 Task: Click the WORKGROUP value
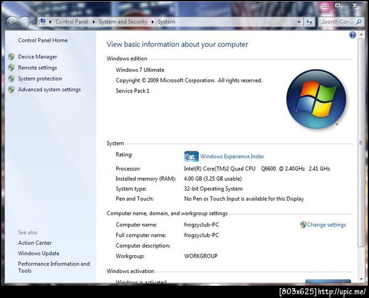[x=200, y=256]
